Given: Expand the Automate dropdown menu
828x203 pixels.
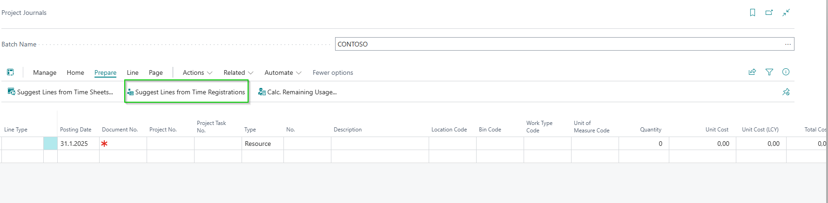Looking at the screenshot, I should [283, 72].
